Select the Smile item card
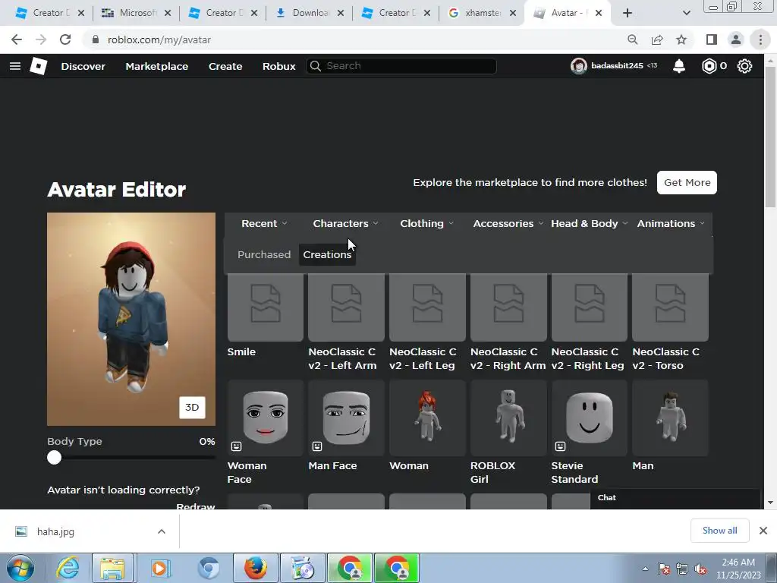Viewport: 777px width, 583px height. 265,307
